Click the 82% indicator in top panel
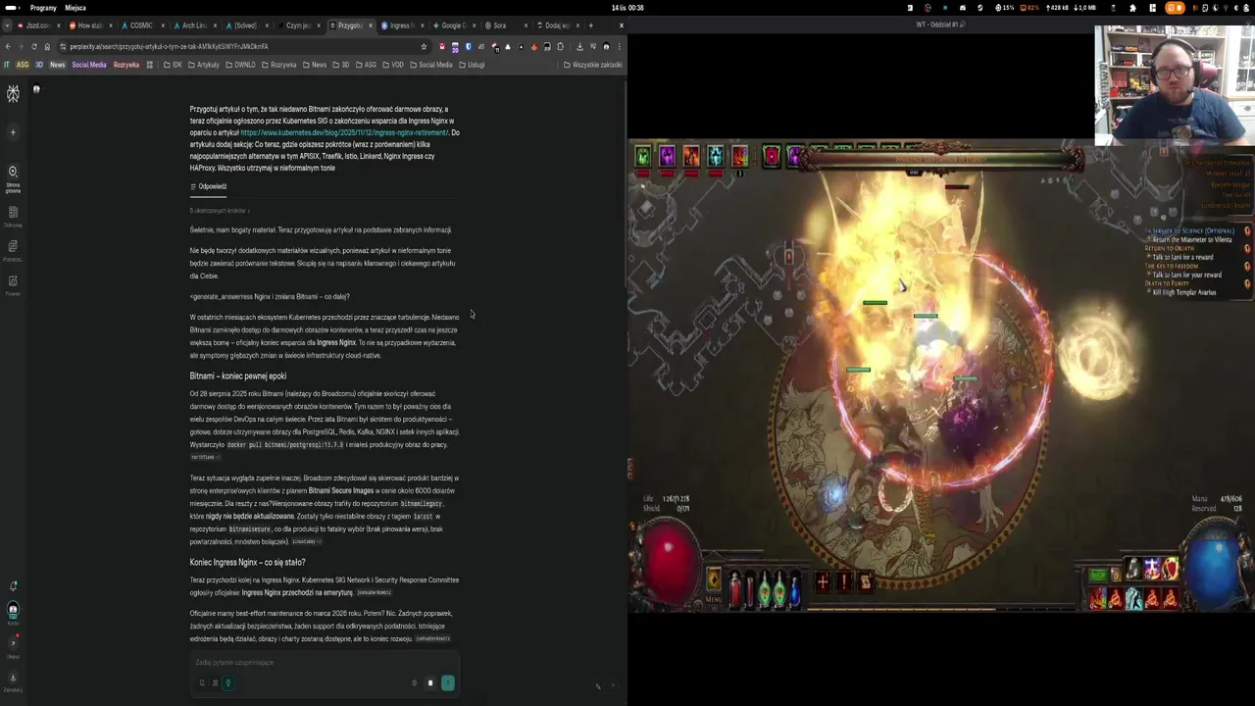The width and height of the screenshot is (1255, 706). click(1029, 8)
